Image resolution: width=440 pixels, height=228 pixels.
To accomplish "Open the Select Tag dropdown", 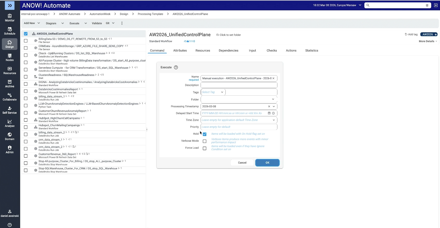I will [x=213, y=92].
